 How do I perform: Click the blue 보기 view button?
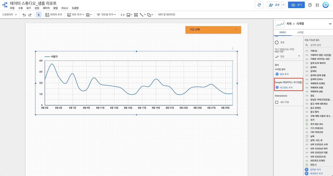(296, 5)
